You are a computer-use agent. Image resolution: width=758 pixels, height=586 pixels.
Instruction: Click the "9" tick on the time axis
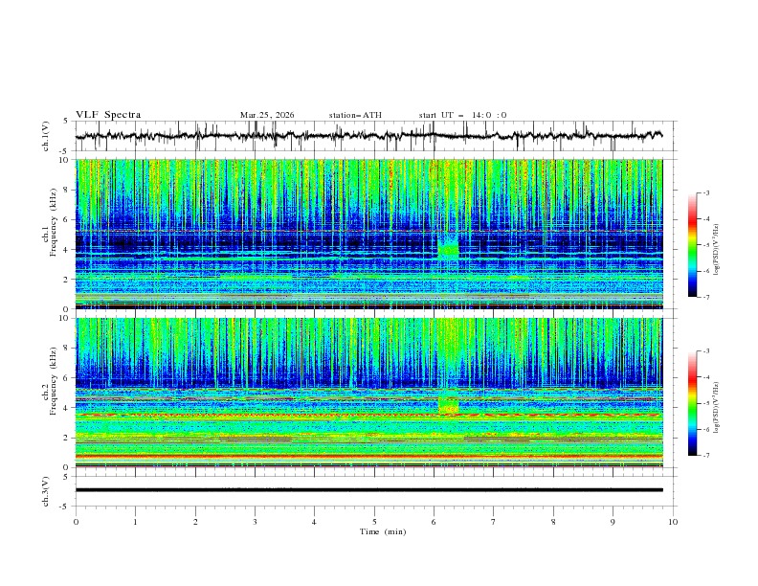click(613, 522)
